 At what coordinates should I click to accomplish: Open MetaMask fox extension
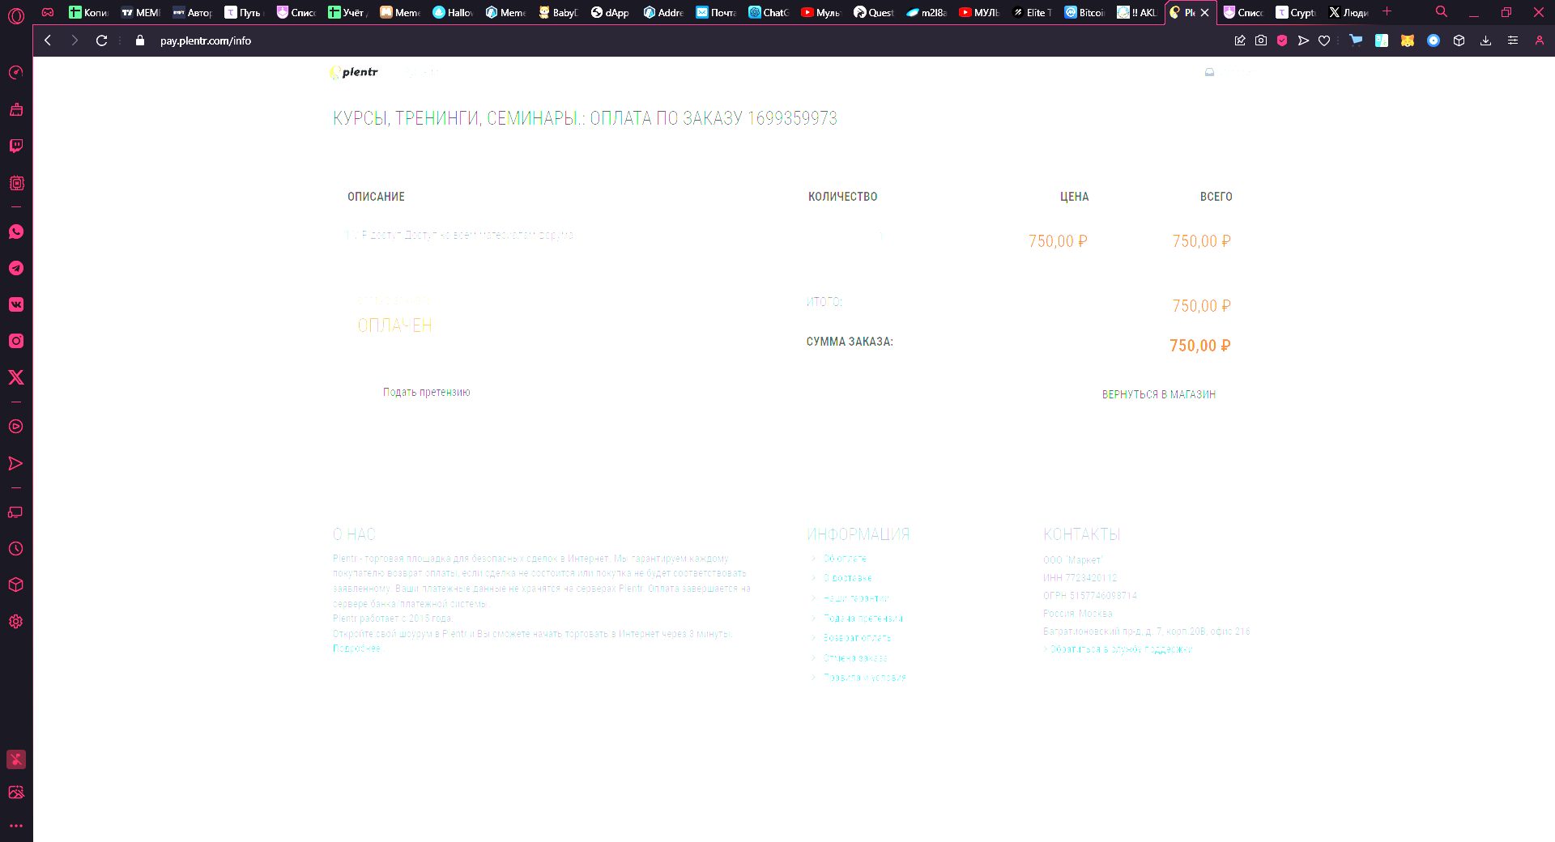[x=1408, y=40]
